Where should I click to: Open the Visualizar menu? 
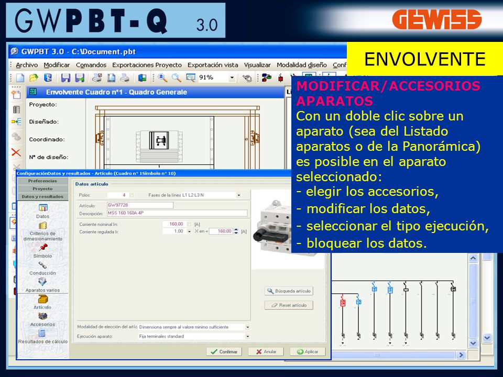coord(257,65)
